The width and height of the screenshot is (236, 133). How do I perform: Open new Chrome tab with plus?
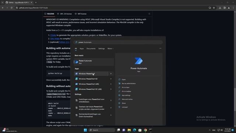coord(36,3)
